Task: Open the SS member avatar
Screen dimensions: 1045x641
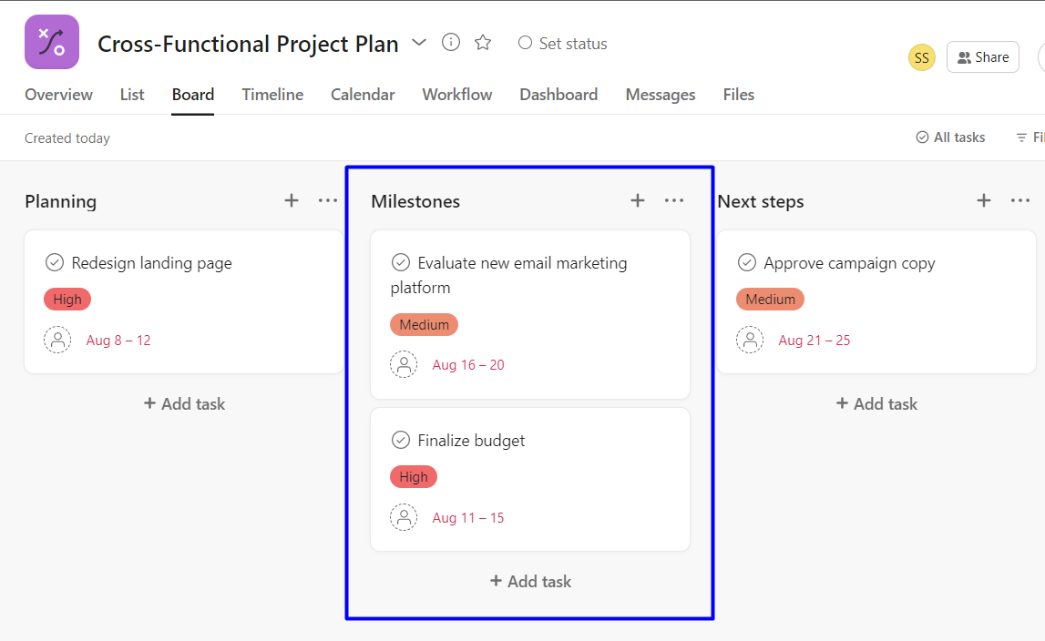Action: 922,58
